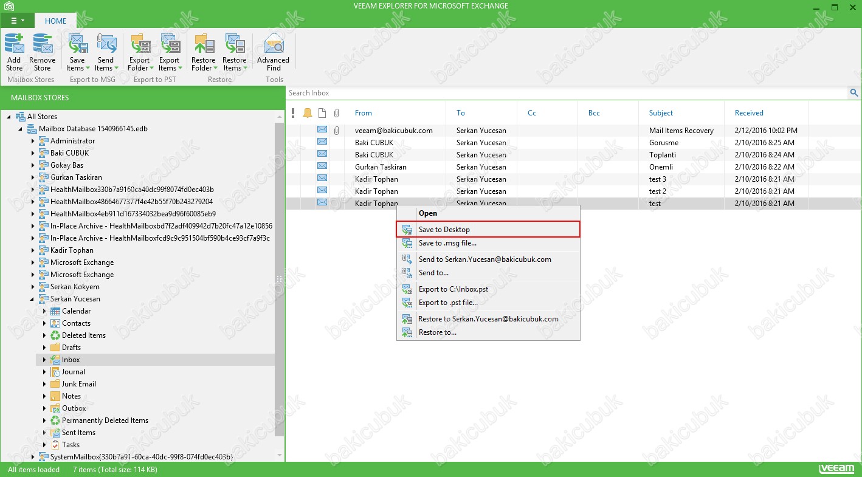Select Export to C:\Inbox.pst
Viewport: 862px width, 477px height.
coord(489,289)
